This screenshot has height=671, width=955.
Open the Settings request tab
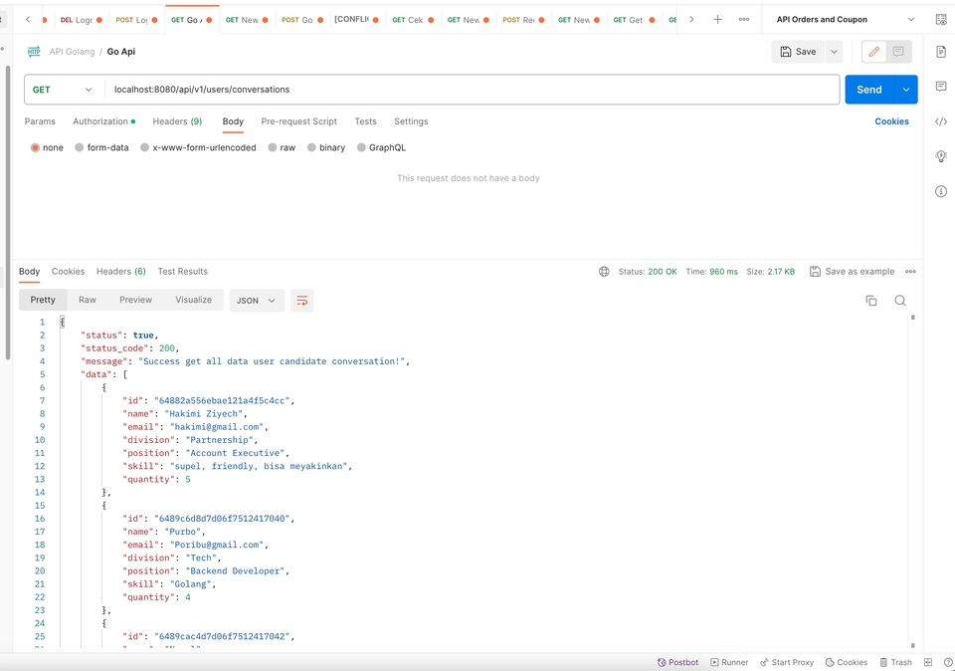point(411,121)
